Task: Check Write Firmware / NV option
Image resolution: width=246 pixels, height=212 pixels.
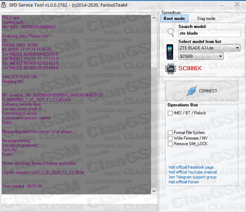Action: coord(170,138)
